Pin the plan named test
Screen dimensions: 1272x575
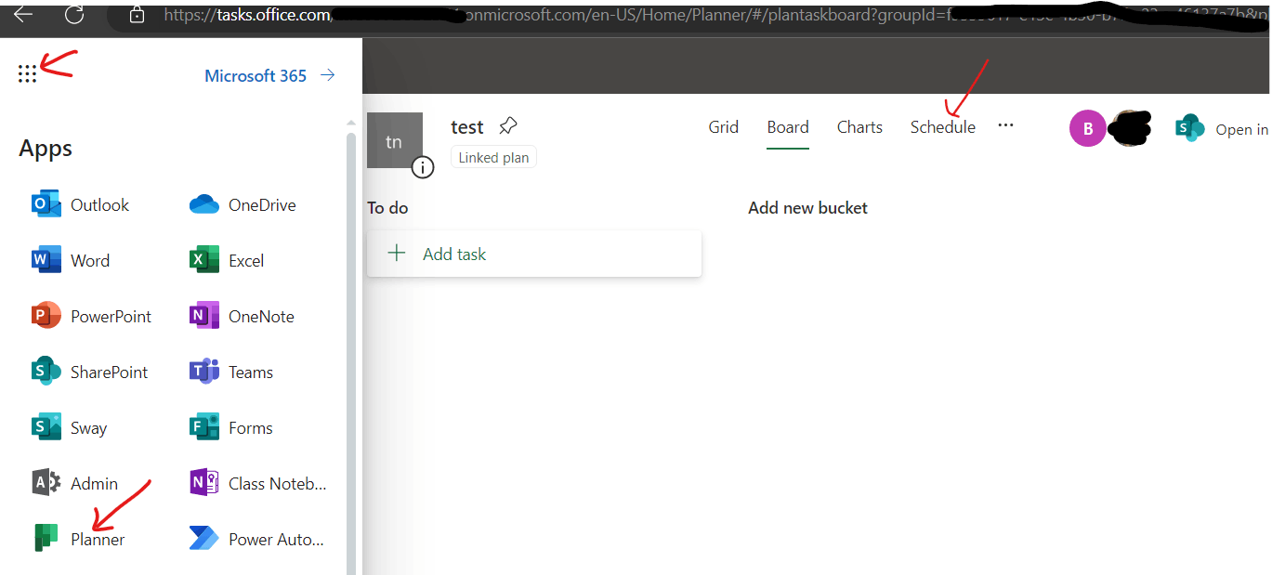point(507,124)
